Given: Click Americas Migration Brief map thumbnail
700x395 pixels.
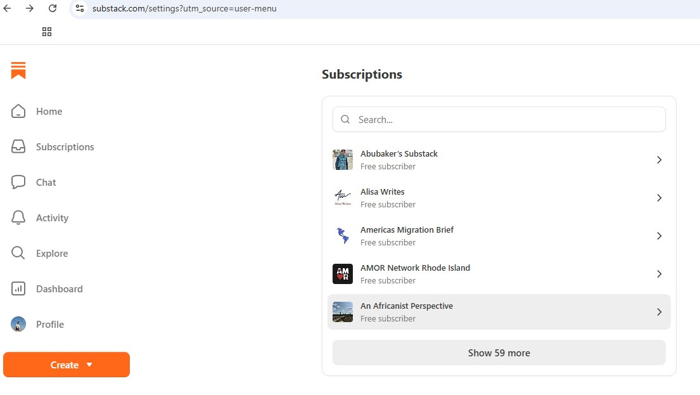Looking at the screenshot, I should click(x=343, y=235).
